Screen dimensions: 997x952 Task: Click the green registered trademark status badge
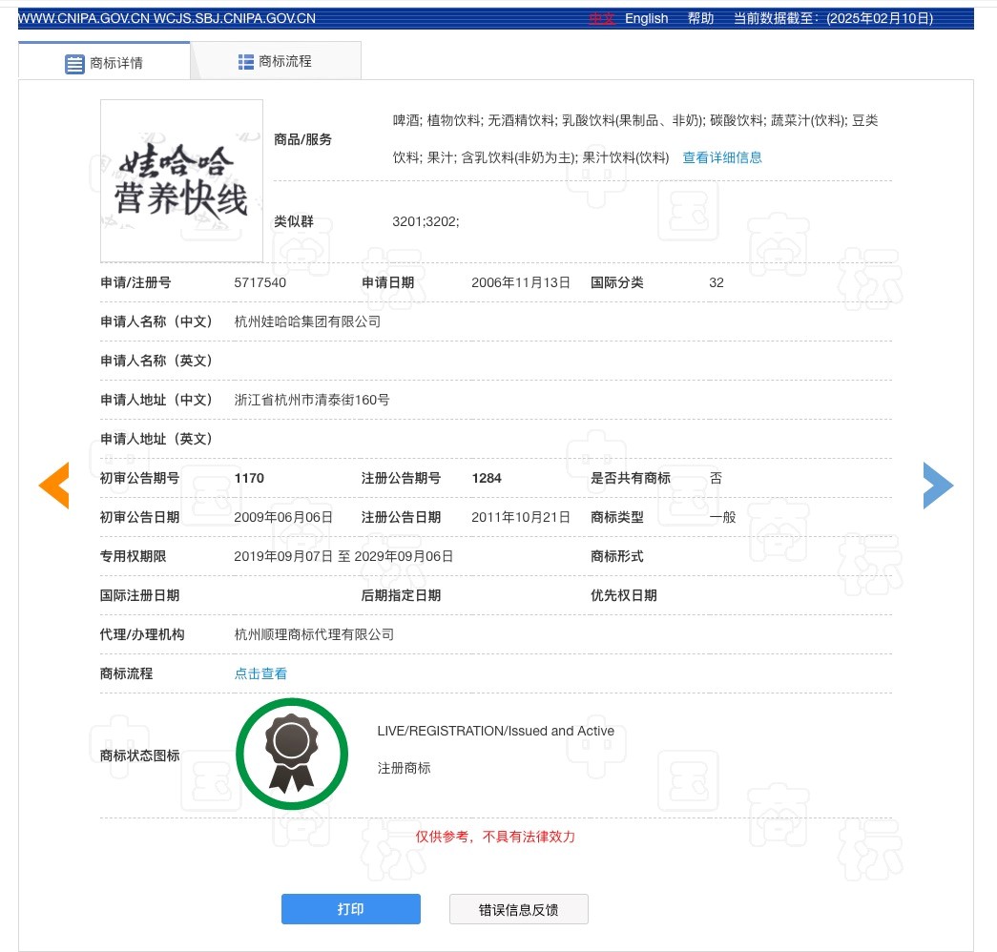point(292,754)
